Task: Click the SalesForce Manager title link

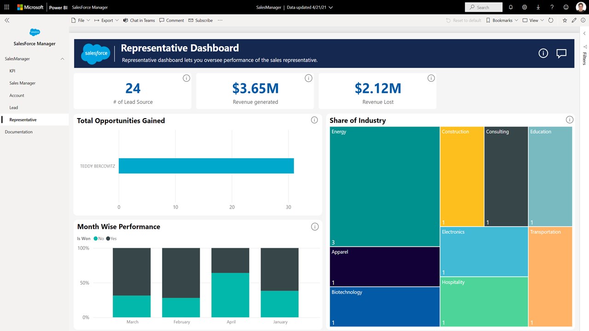Action: (90, 7)
